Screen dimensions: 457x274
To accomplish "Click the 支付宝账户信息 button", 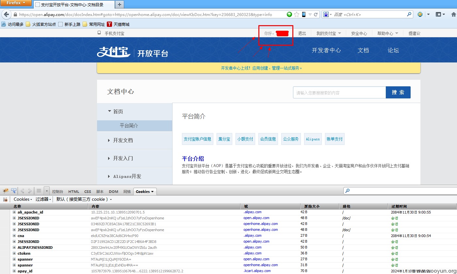I will [x=197, y=139].
